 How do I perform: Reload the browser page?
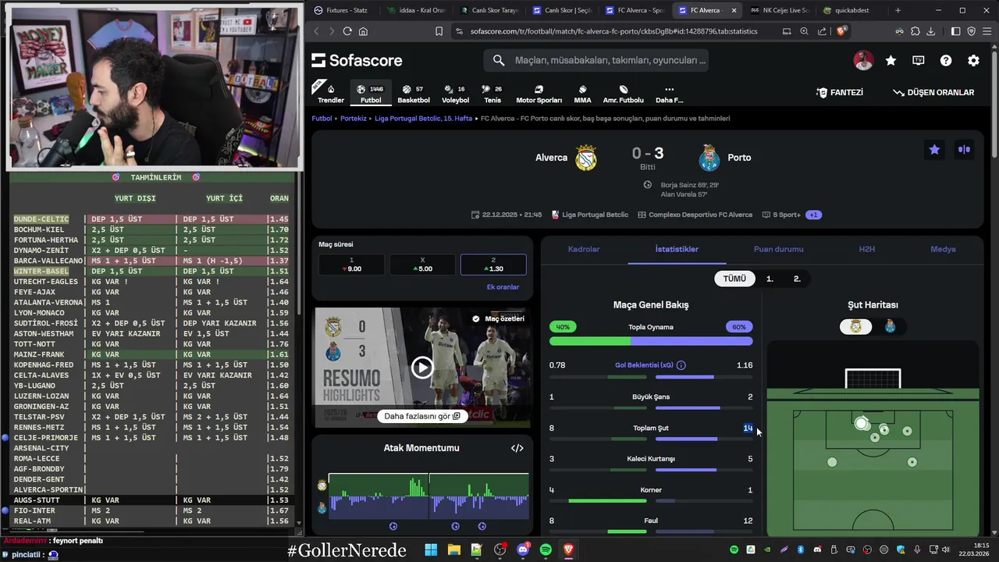click(347, 31)
